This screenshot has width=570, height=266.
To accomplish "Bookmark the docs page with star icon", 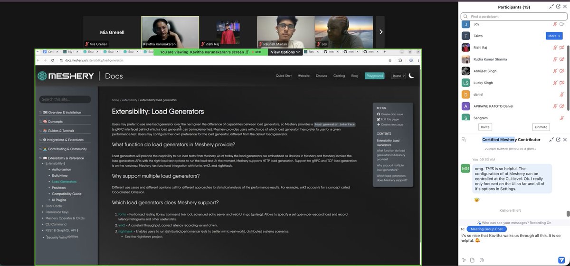I will [389, 60].
